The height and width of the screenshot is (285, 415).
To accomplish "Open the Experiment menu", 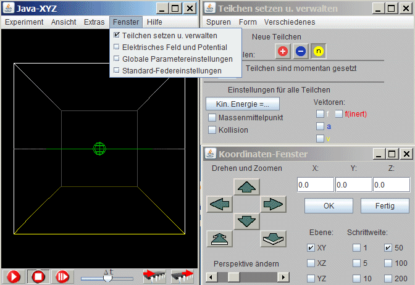I will tap(24, 22).
